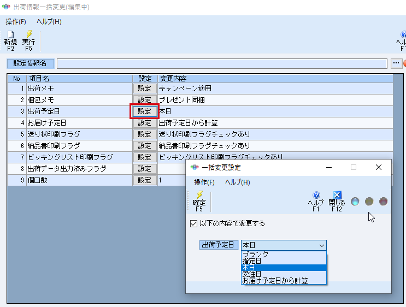Select the 出荷メモ item name cell
406x307 pixels.
click(79, 88)
